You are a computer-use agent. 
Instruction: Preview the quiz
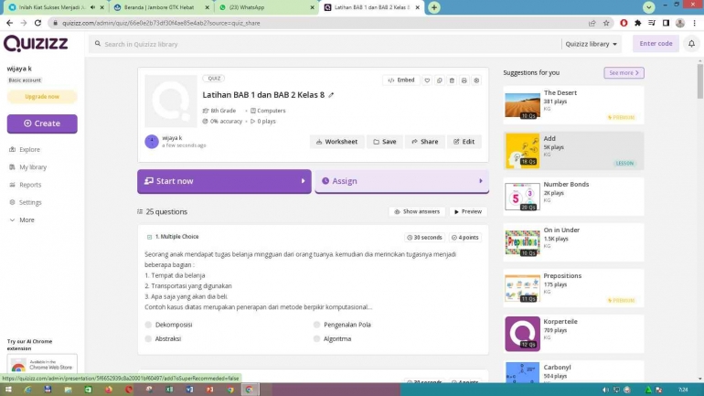(x=468, y=211)
